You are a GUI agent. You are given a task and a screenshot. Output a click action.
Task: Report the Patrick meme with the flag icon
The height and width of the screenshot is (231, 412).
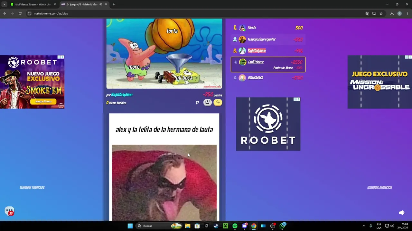tap(197, 103)
